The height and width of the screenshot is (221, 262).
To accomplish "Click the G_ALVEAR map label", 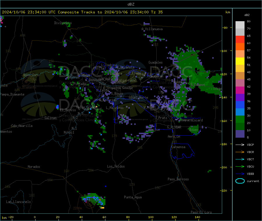I will point(174,127).
